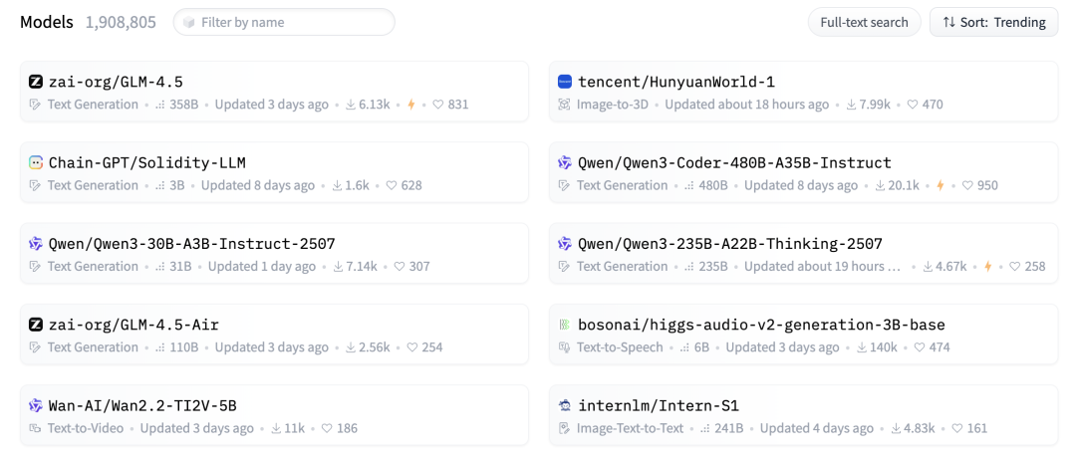The height and width of the screenshot is (456, 1076).
Task: Click the Models heading
Action: tap(47, 22)
